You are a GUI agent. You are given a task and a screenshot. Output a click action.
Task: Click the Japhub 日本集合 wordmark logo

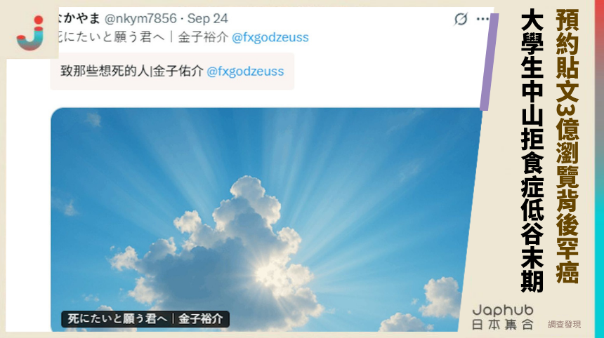click(x=503, y=317)
